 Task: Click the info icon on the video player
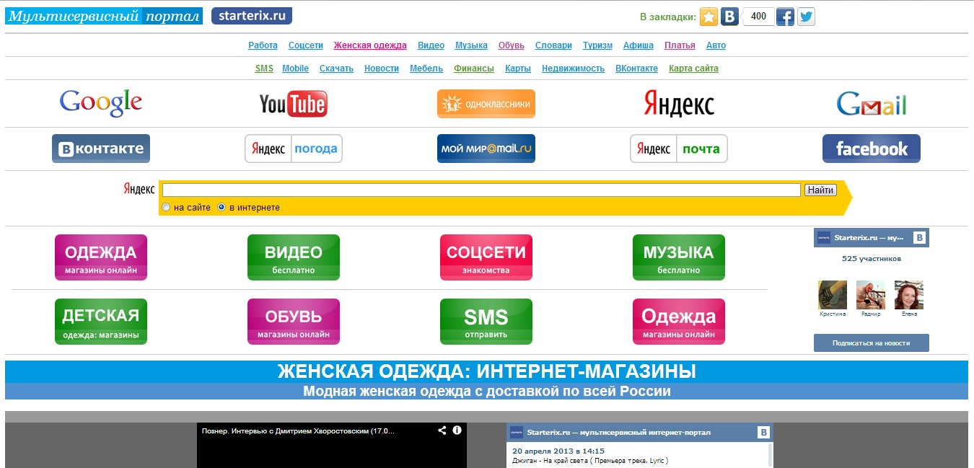tap(457, 431)
